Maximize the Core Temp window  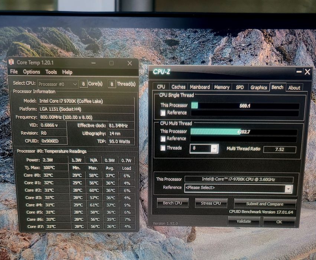coord(111,63)
